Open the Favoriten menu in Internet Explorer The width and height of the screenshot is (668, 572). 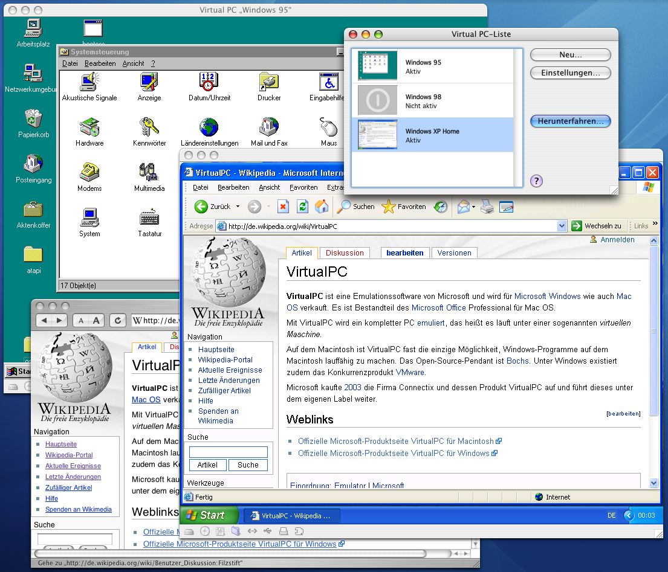tap(303, 187)
